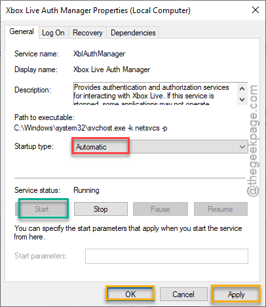Open the Recovery tab
266x307 pixels.
click(x=88, y=33)
